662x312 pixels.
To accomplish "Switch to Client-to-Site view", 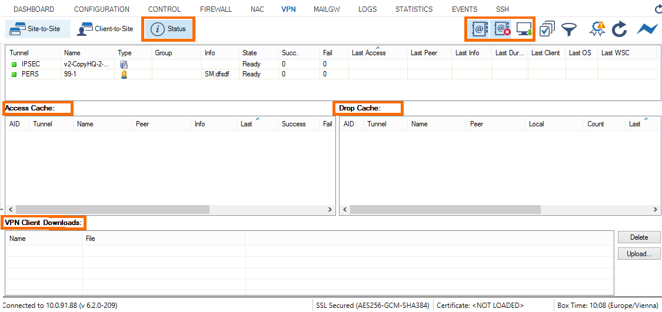I will click(105, 29).
